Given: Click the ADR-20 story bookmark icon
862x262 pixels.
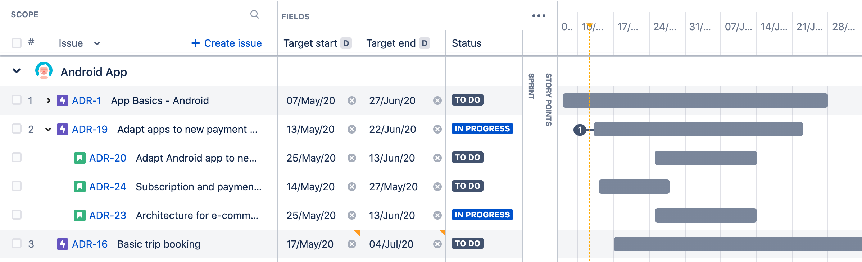Looking at the screenshot, I should pos(80,158).
